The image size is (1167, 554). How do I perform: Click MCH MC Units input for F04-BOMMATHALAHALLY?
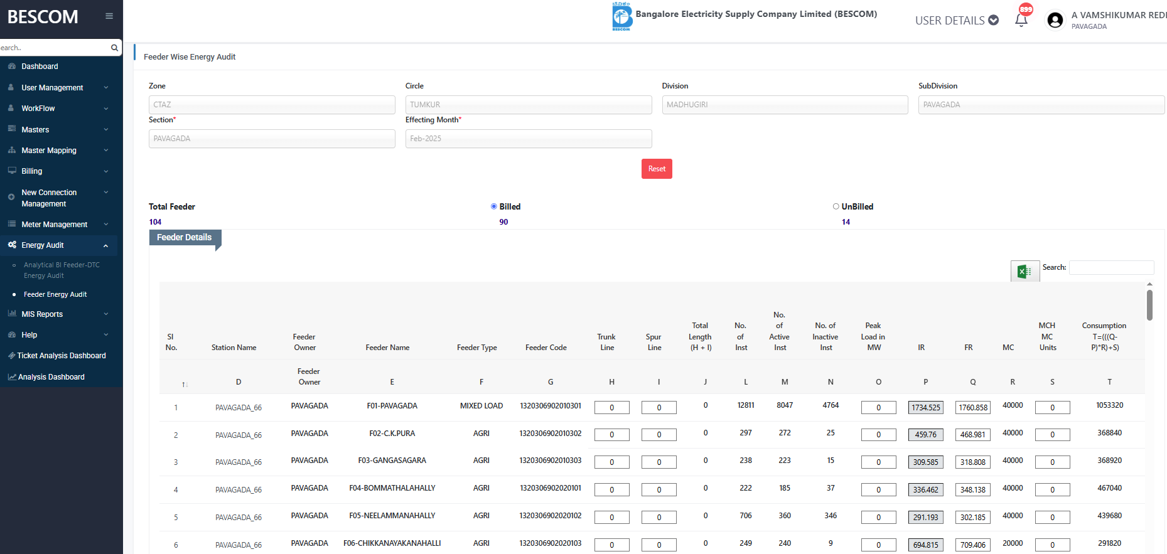click(1053, 490)
